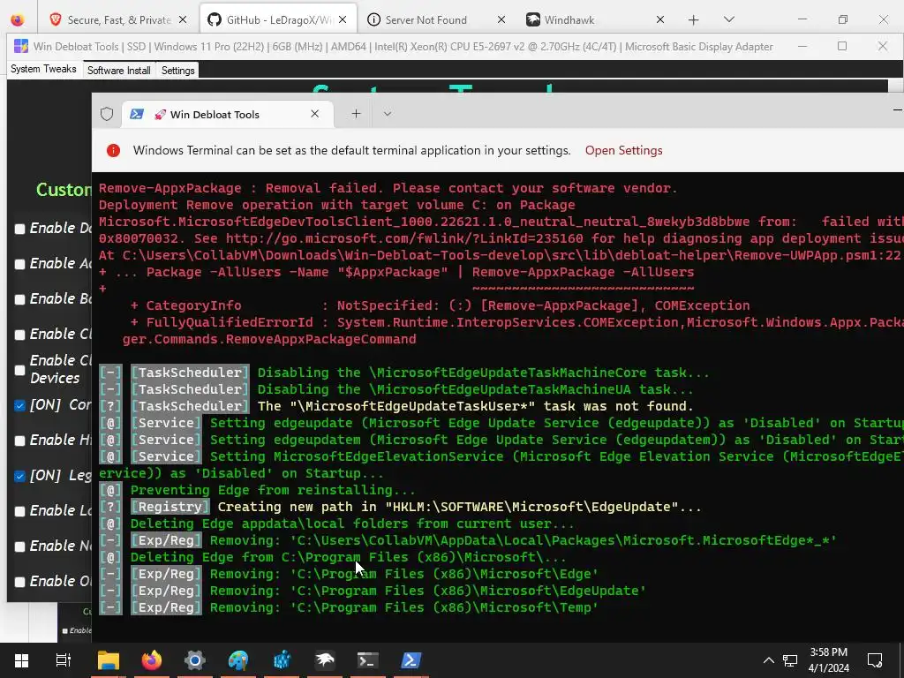Minimize the Win Debloat Tools window

[x=802, y=46]
